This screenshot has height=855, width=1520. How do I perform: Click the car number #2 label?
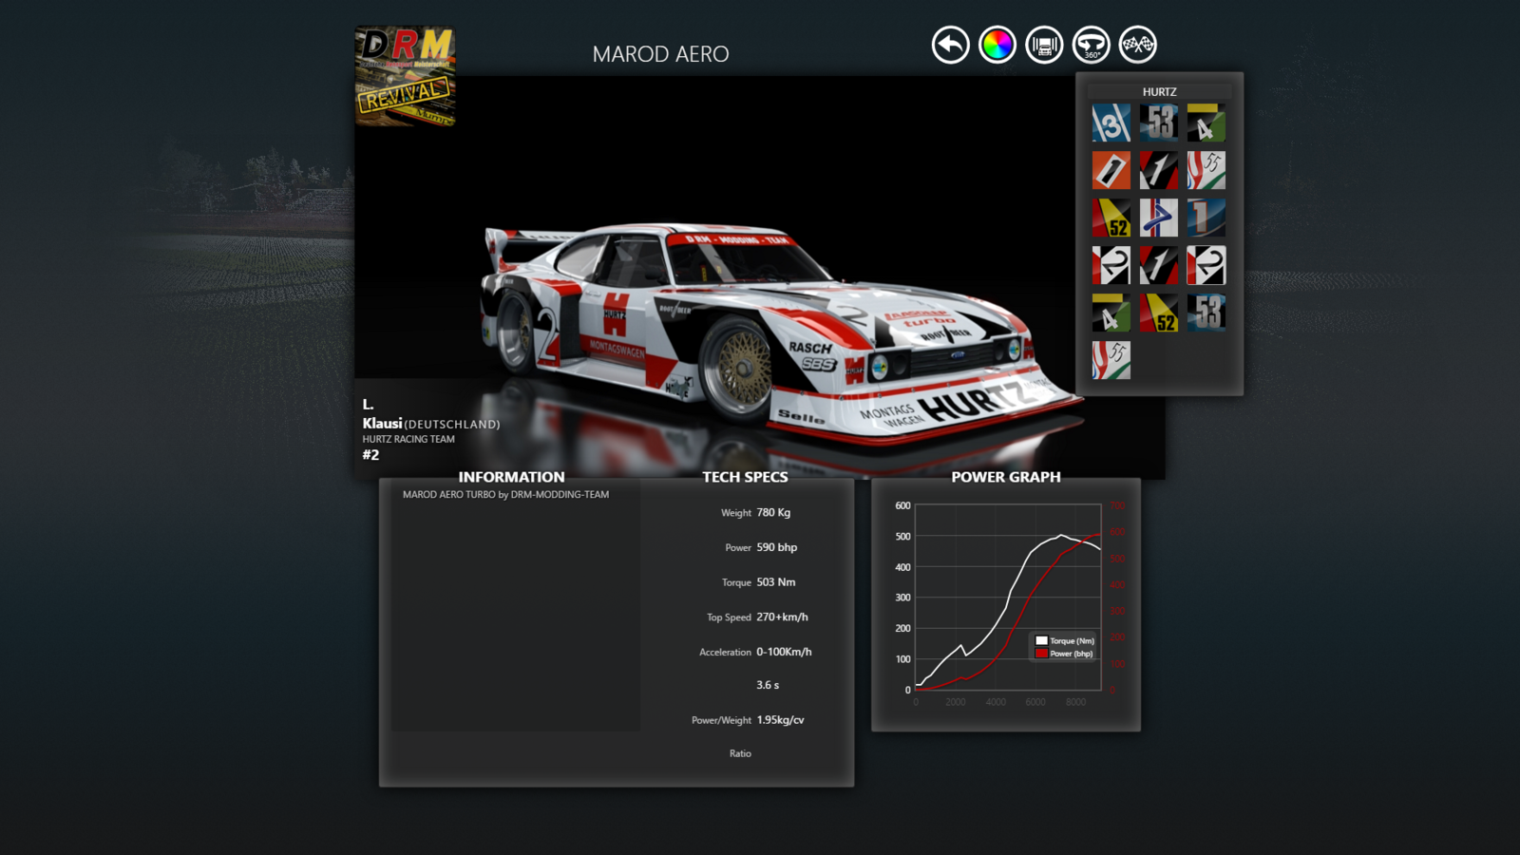coord(370,455)
